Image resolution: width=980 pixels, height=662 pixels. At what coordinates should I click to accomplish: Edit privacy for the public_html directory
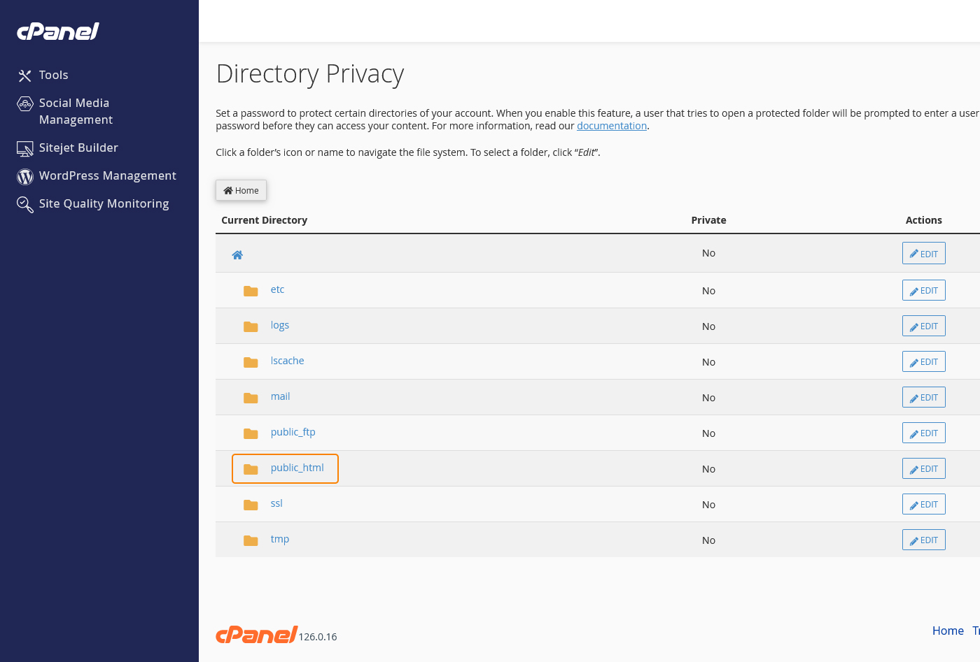click(x=923, y=468)
